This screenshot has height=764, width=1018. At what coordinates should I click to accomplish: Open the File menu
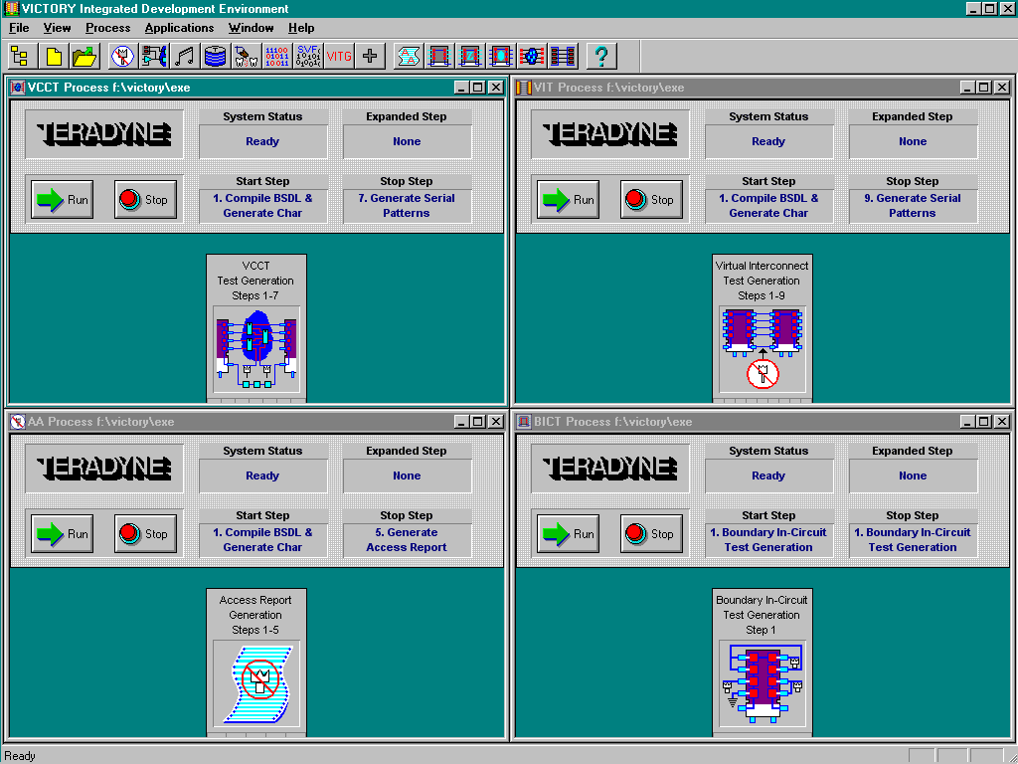19,28
